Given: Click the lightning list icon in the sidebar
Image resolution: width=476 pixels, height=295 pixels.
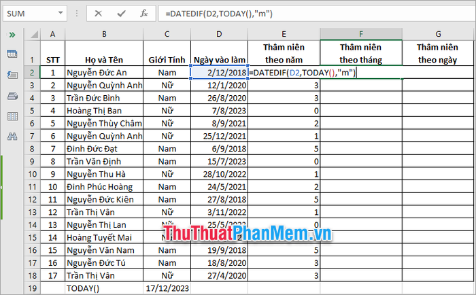Looking at the screenshot, I should click(x=12, y=74).
